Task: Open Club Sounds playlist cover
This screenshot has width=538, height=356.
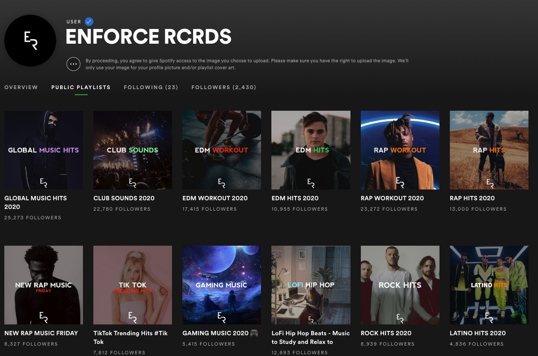Action: click(133, 150)
